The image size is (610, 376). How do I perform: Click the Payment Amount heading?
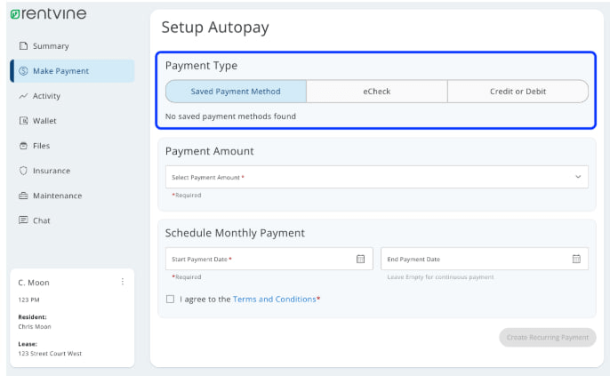click(x=209, y=151)
